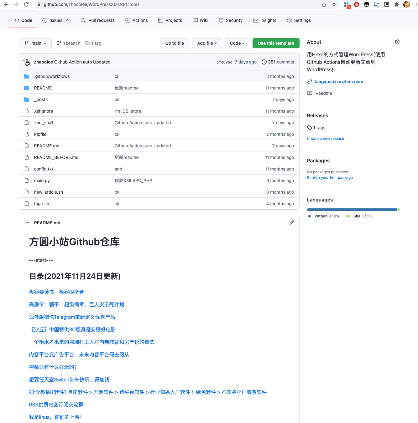
Task: Open the Pipfile file
Action: 40,134
